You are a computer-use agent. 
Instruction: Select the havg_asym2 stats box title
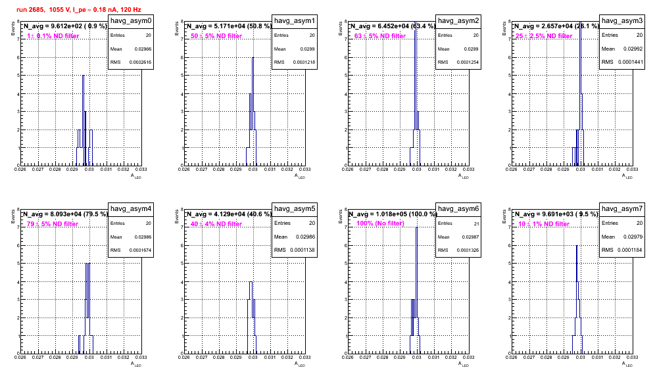[x=458, y=20]
